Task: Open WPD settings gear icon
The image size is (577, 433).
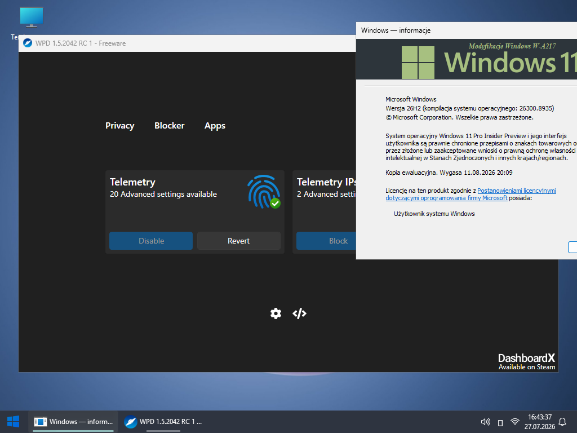Action: [x=276, y=313]
